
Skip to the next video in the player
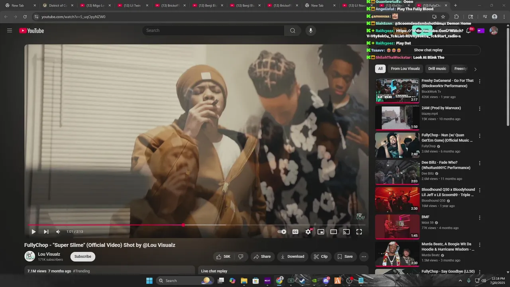tap(46, 232)
